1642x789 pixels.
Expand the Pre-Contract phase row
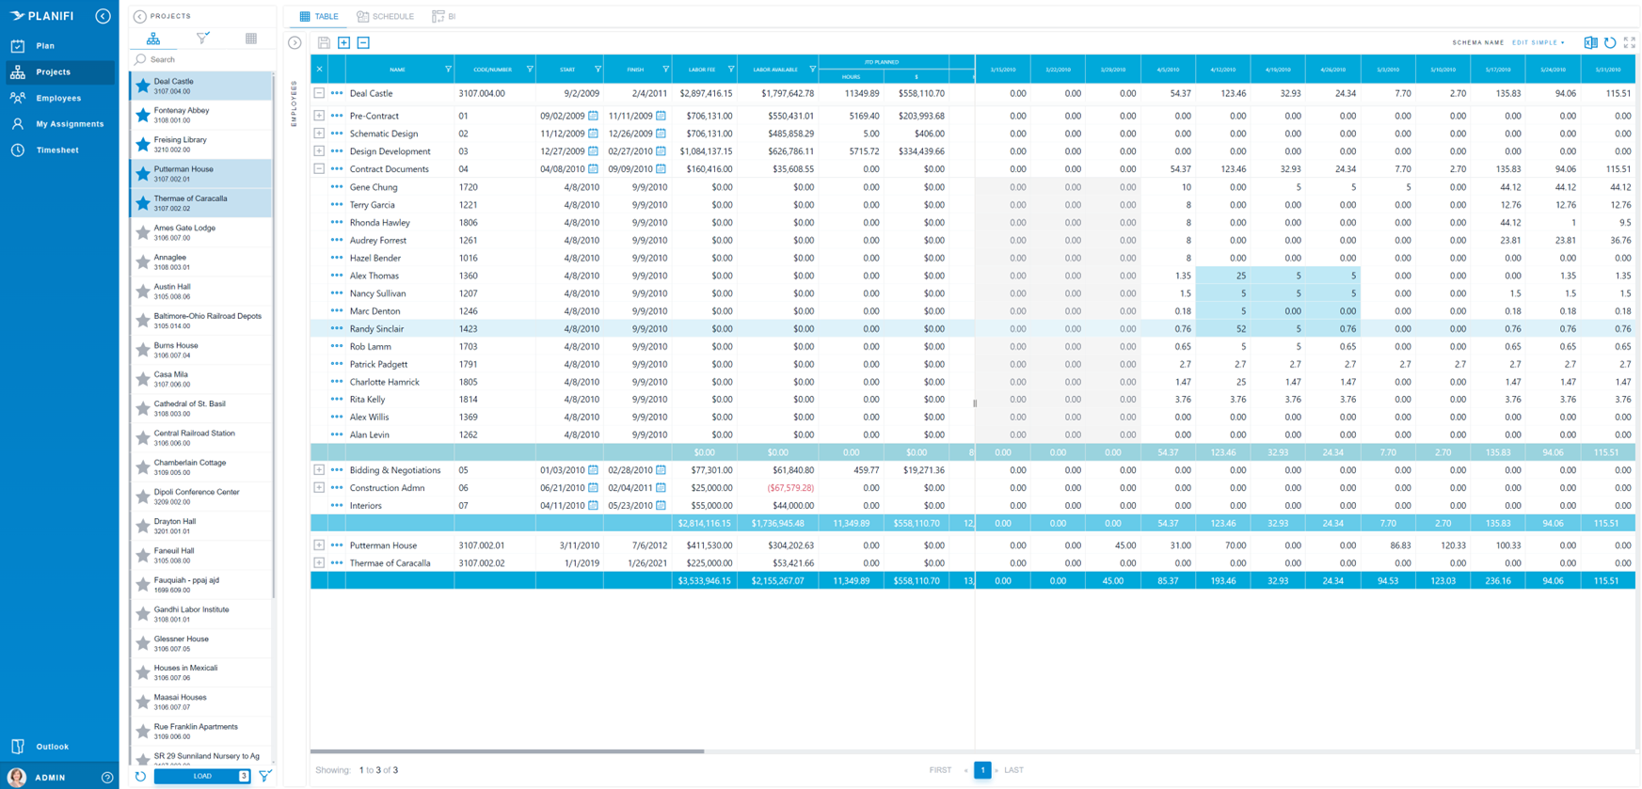[319, 116]
